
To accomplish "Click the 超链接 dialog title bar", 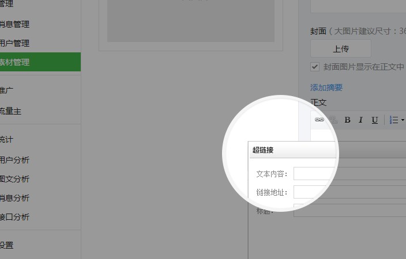I will 328,150.
